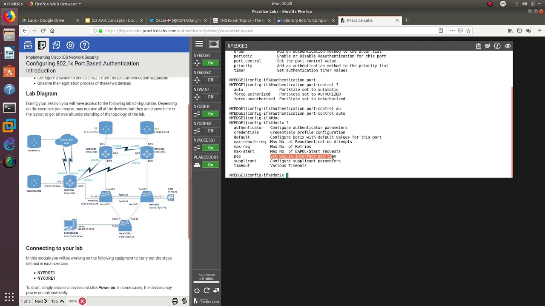The image size is (545, 306).
Task: Select the lab guide document icon
Action: click(x=42, y=45)
